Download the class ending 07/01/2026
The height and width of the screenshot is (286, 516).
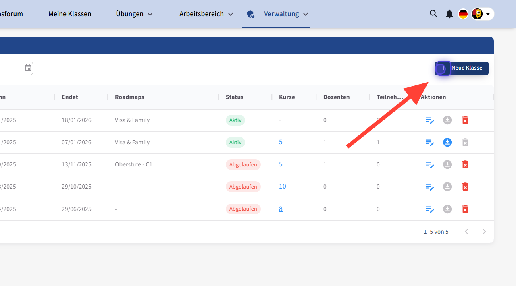coord(447,142)
